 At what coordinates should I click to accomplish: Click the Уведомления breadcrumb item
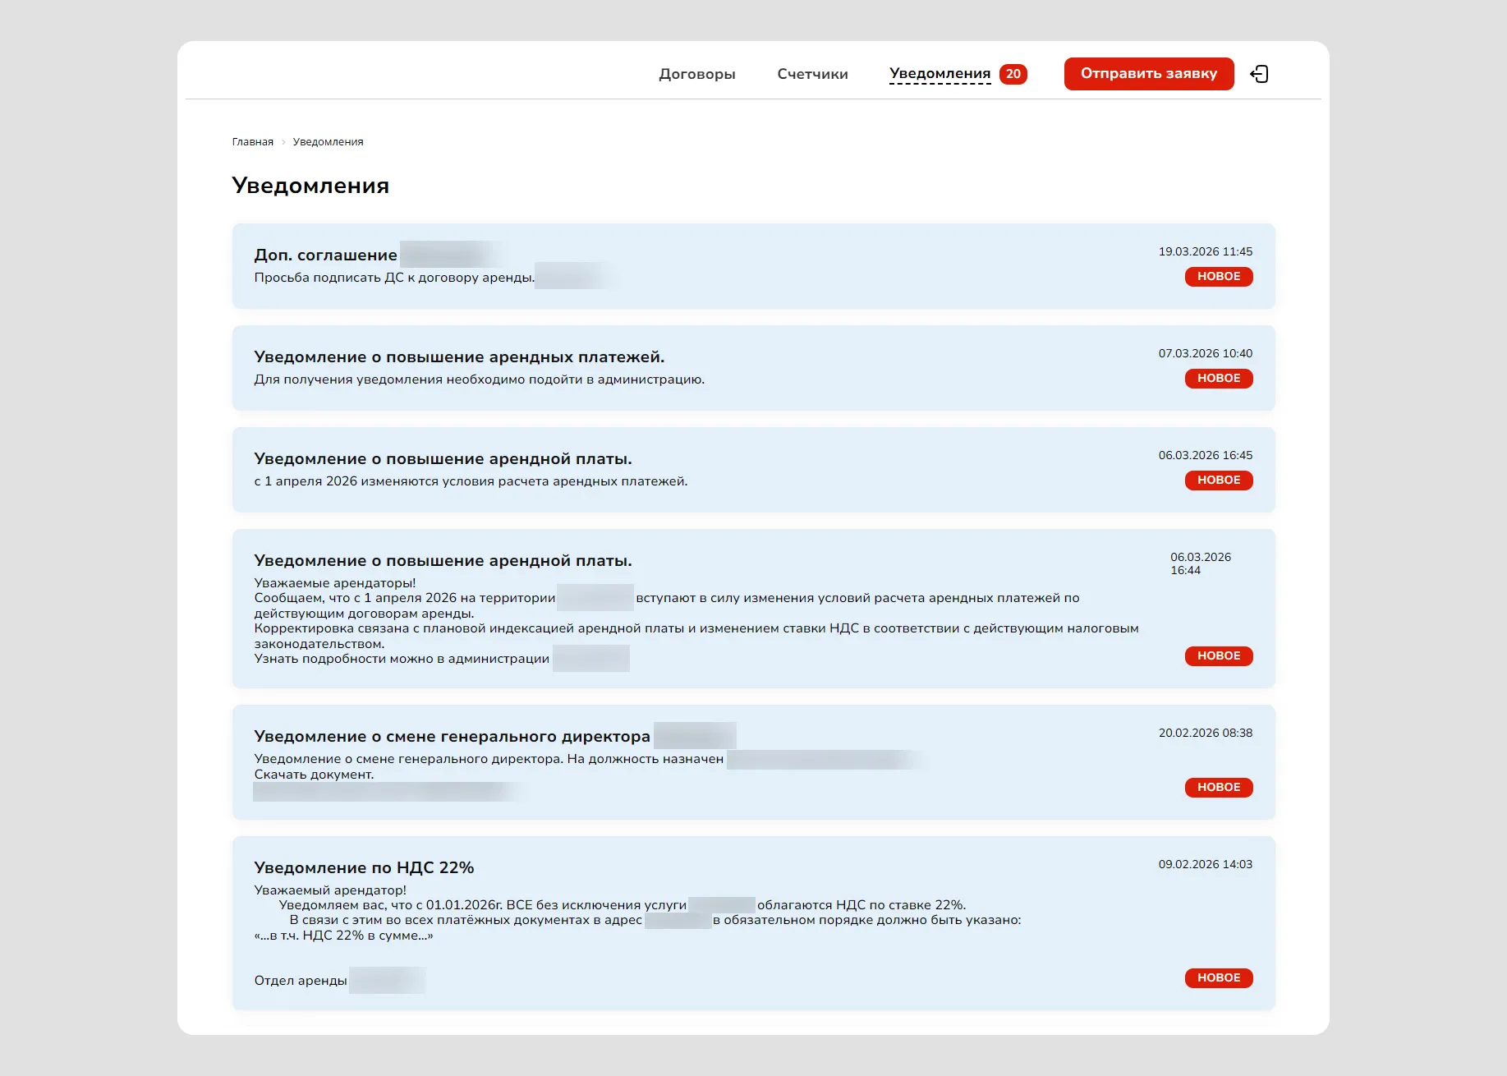pos(328,142)
